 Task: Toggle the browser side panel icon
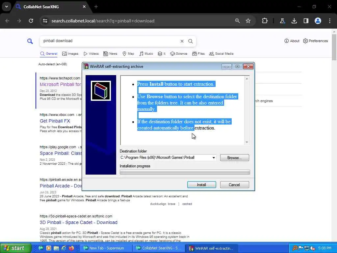(306, 21)
